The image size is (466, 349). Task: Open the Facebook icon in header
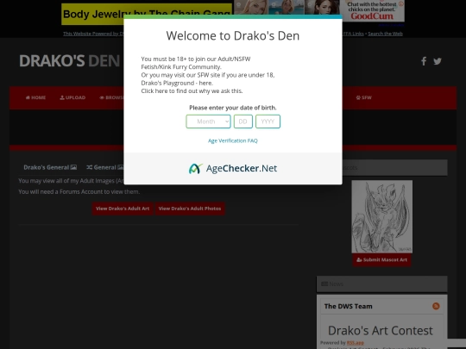click(424, 61)
